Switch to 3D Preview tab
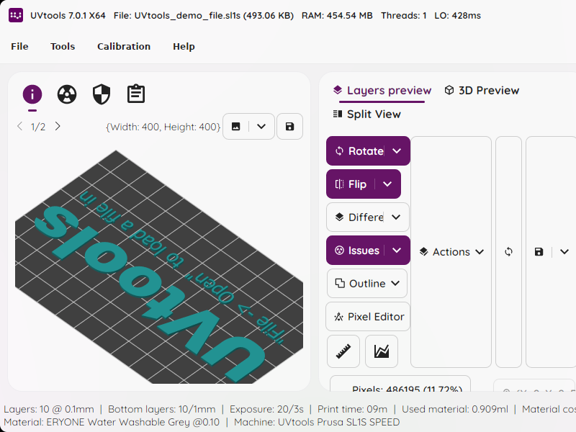The image size is (576, 432). point(482,91)
